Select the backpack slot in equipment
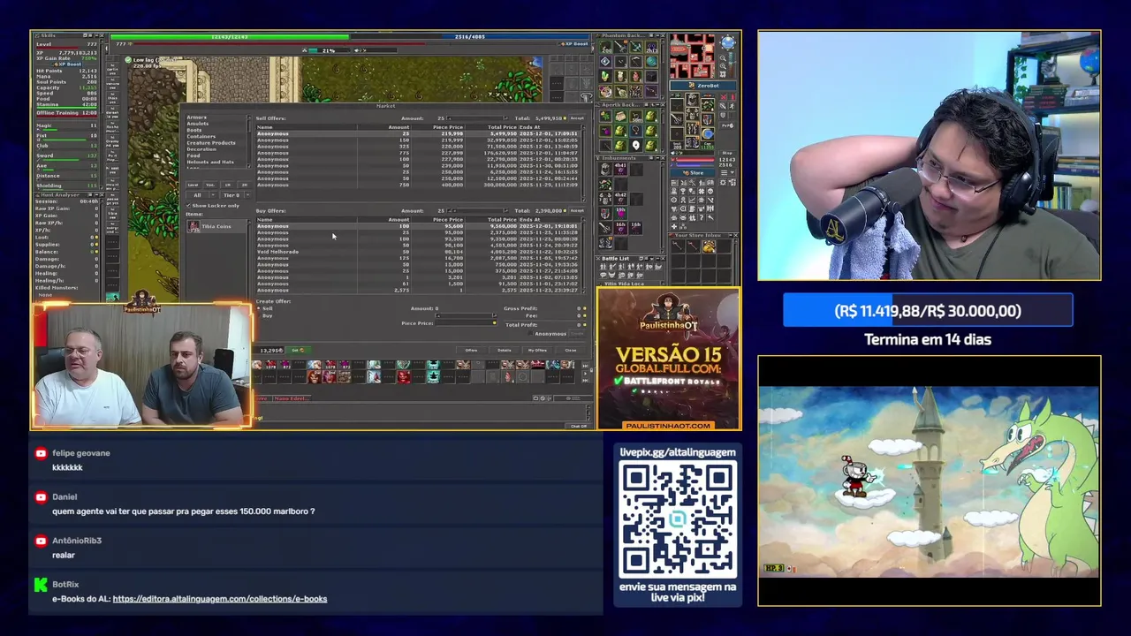This screenshot has height=636, width=1131. pos(708,104)
